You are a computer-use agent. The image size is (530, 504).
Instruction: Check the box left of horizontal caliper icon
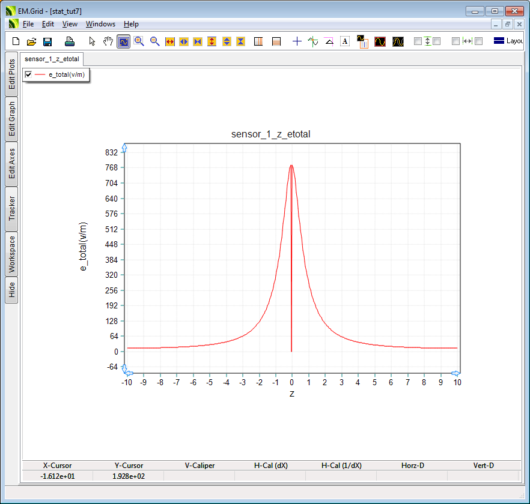455,41
